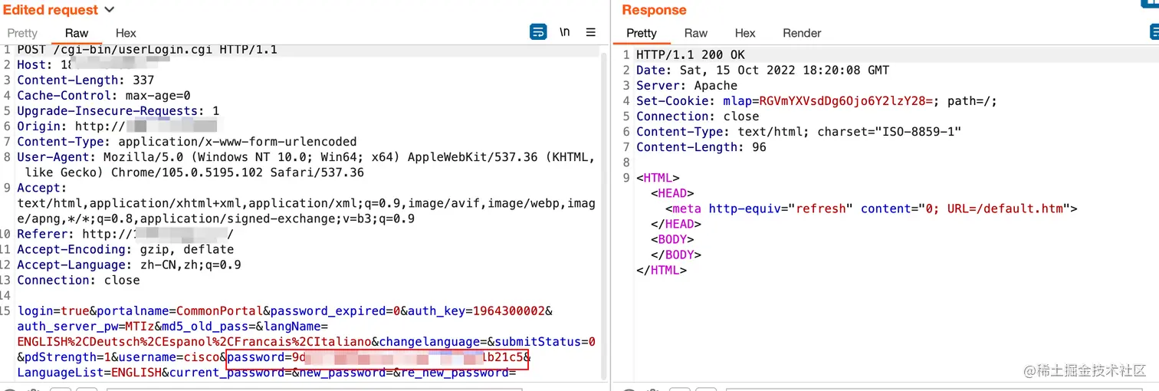The width and height of the screenshot is (1159, 391).
Task: Click the Accept-Encoding: gzip, deflate line
Action: tap(125, 249)
